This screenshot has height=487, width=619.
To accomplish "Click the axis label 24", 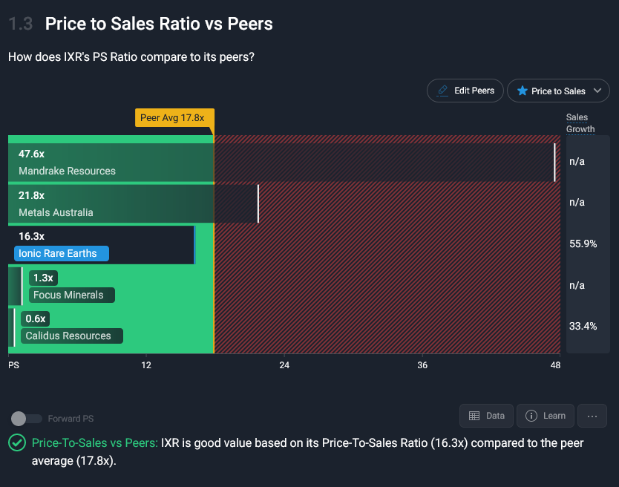I will (x=284, y=365).
